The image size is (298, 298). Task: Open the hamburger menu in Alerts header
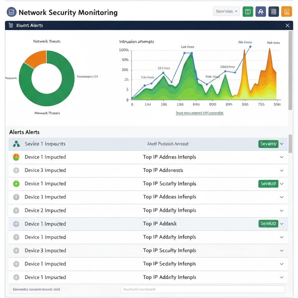tap(11, 26)
